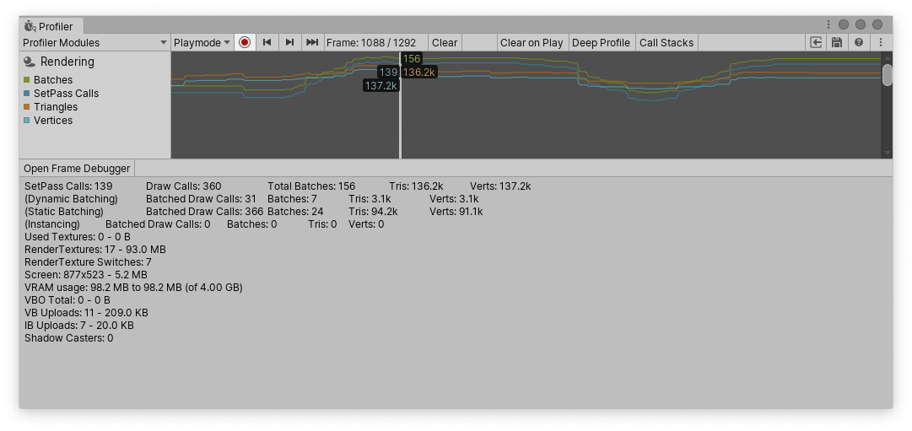Click Batches: 24 static batching value
Screen dimensions: 912x431
pyautogui.click(x=295, y=212)
